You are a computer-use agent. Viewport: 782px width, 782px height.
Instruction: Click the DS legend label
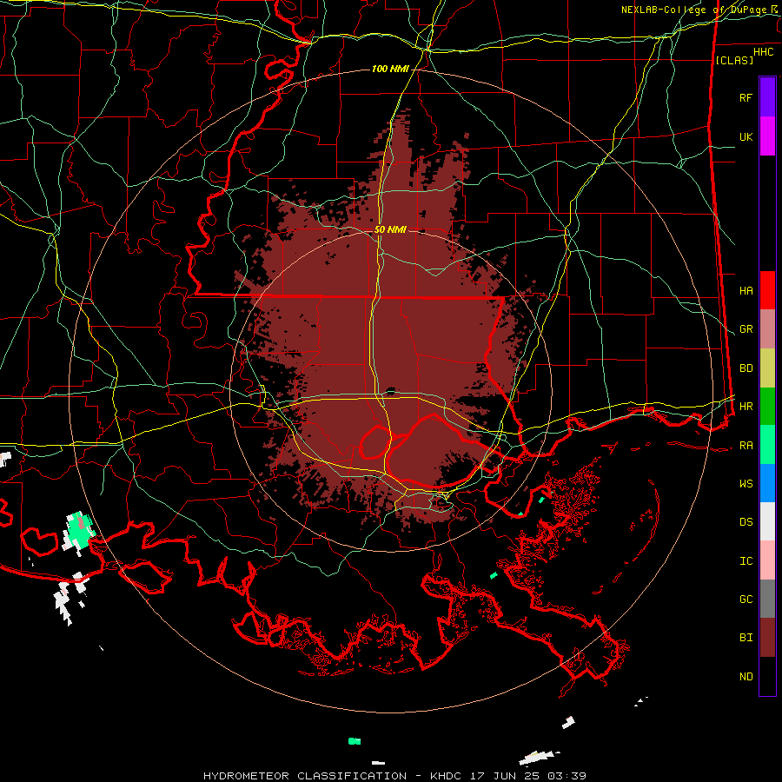click(x=746, y=522)
